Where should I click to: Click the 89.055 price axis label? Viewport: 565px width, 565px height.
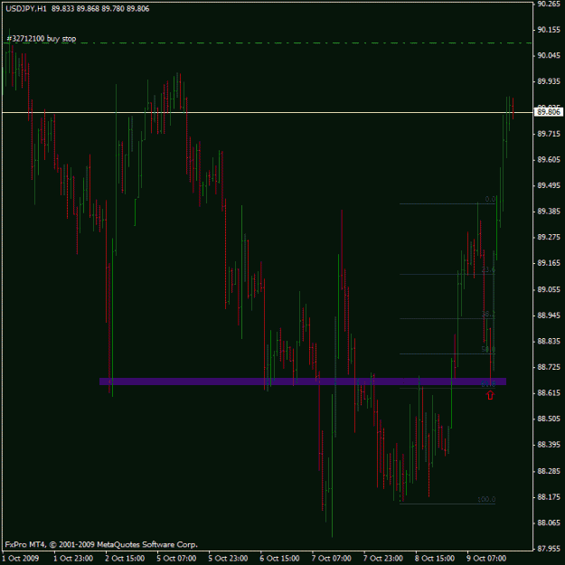pos(549,289)
